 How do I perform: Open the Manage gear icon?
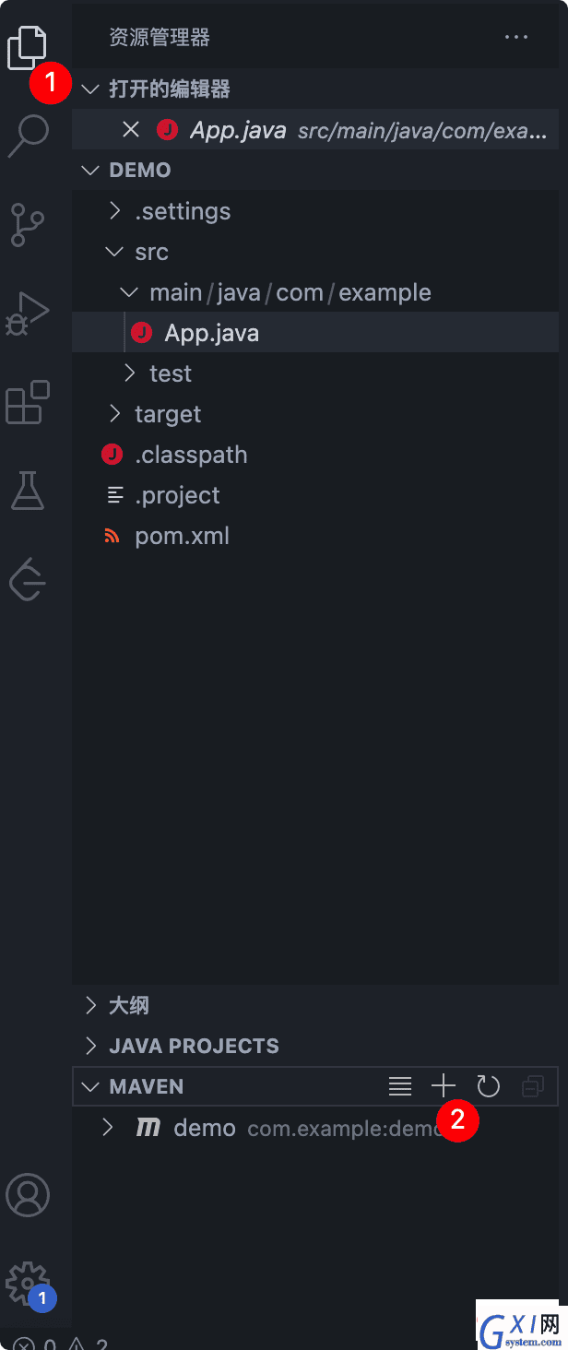[x=27, y=1283]
